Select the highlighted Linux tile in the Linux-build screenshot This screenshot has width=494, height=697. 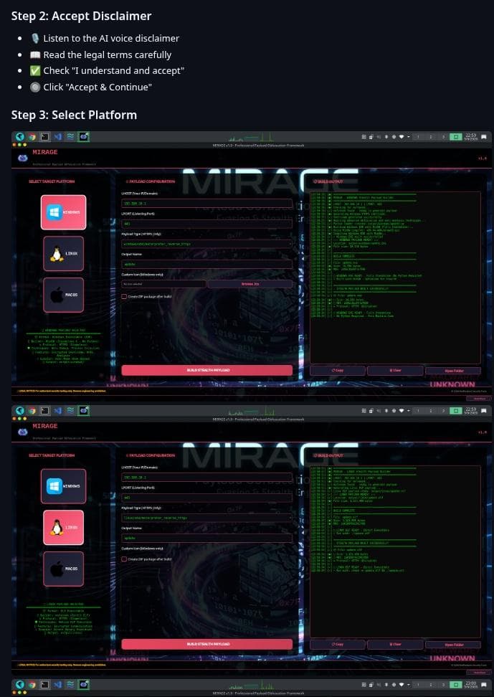pos(64,527)
